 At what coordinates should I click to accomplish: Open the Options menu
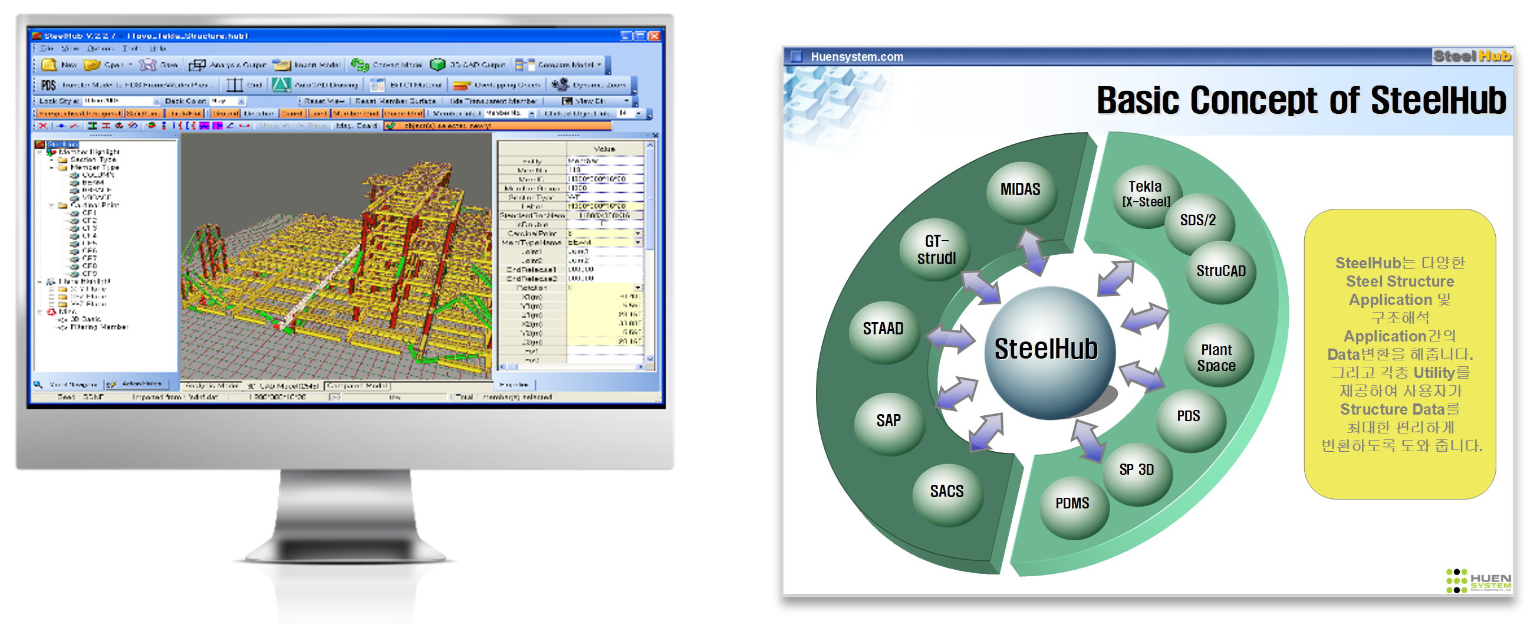click(x=100, y=48)
